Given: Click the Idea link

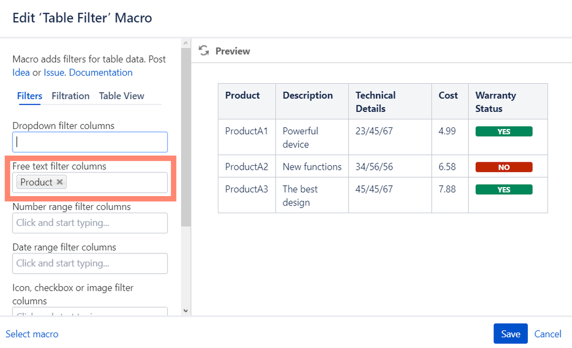Looking at the screenshot, I should coord(21,72).
